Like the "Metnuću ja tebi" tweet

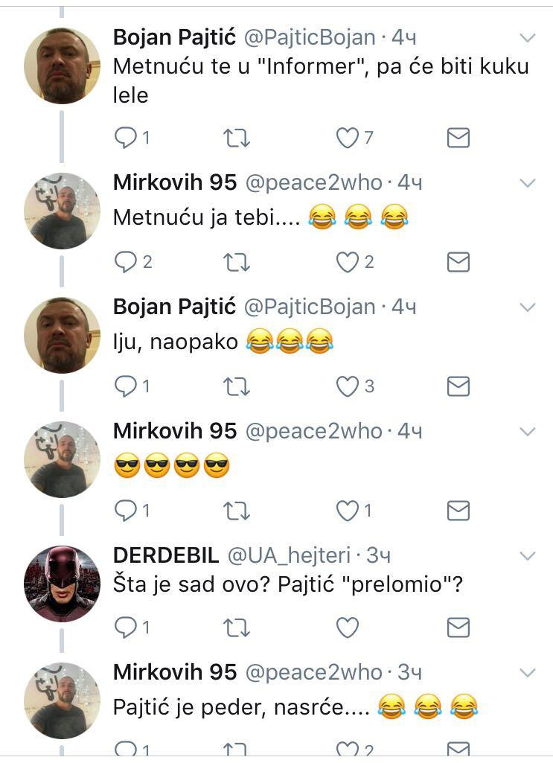click(347, 262)
